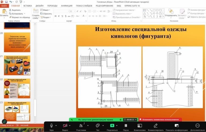Toggle text shadow S formatting
The image size is (206, 132).
[66, 16]
